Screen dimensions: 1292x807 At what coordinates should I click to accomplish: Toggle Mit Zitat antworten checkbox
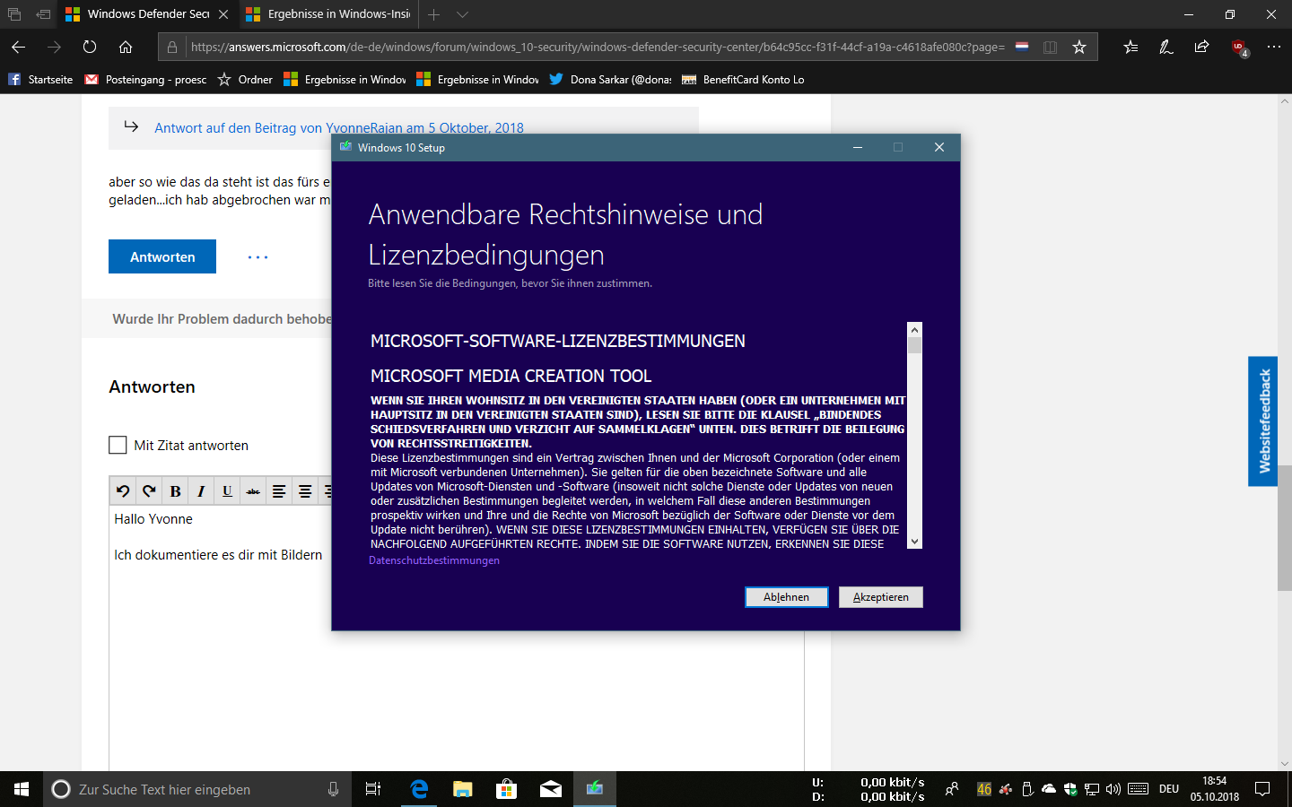118,445
